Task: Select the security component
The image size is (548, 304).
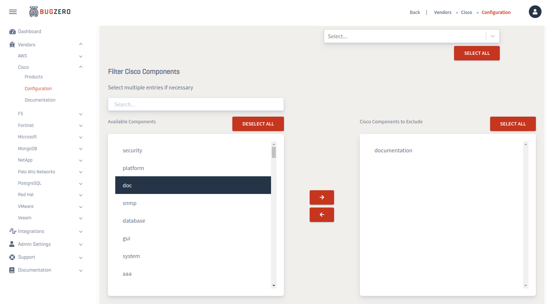Action: 193,150
